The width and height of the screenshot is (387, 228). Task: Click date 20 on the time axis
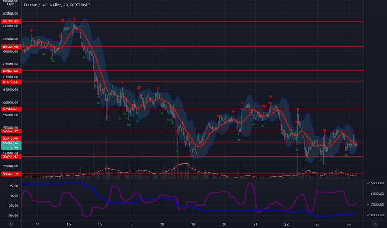click(224, 224)
